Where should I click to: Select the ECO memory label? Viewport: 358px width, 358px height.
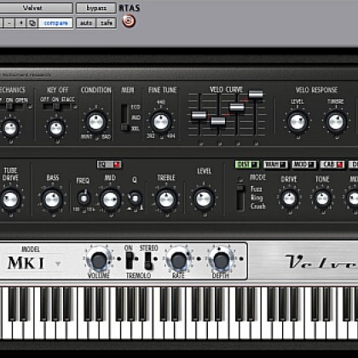pos(136,107)
